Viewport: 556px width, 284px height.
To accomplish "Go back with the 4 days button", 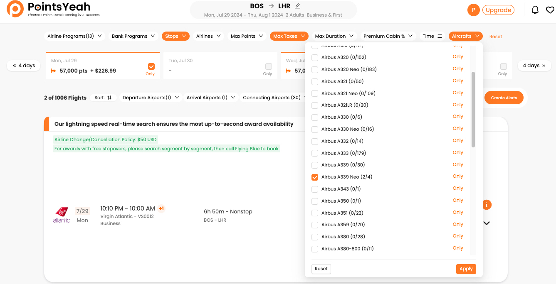I will (24, 66).
